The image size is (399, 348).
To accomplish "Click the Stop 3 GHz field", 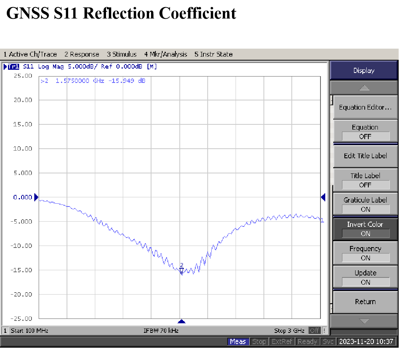I will point(289,331).
